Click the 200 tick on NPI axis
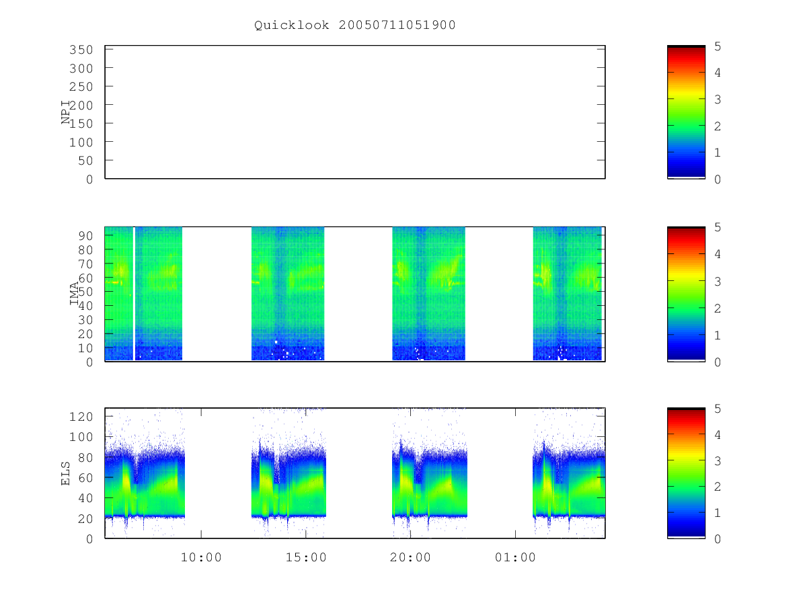This screenshot has height=605, width=807. [x=81, y=106]
